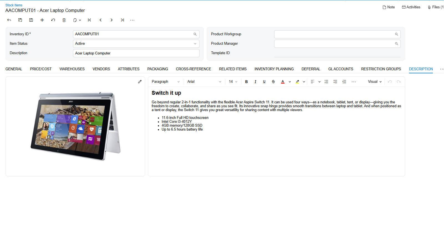
Task: Toggle bold formatting in the editor
Action: [246, 82]
